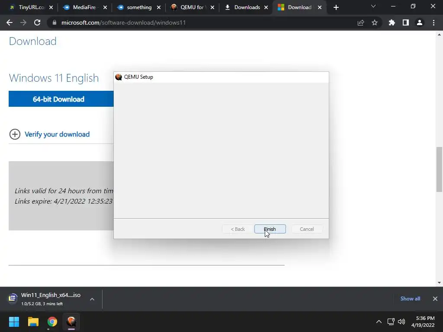
Task: Go back to previous page
Action: [10, 22]
